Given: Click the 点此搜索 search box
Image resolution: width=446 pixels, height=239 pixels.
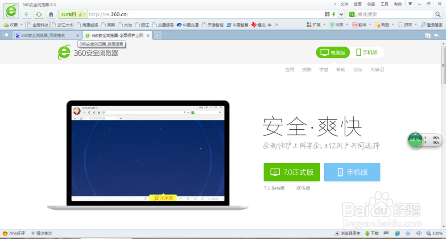Looking at the screenshot, I should pos(395,14).
